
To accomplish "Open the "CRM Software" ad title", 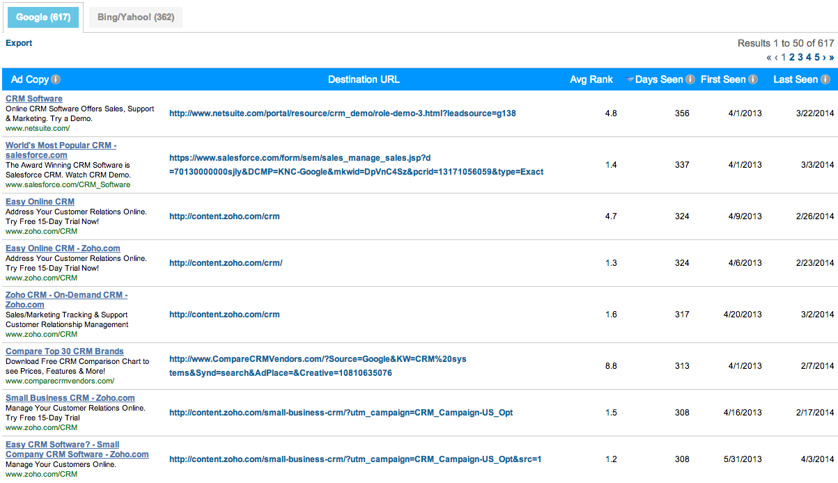I will coord(34,99).
